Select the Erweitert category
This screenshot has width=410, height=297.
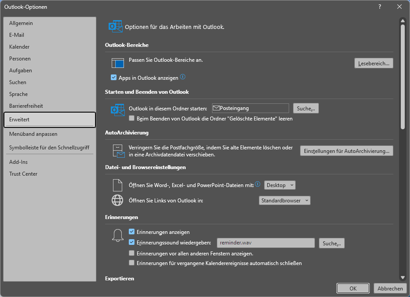point(49,120)
